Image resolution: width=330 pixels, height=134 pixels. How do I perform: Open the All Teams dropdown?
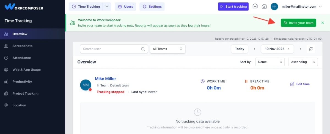tap(167, 49)
